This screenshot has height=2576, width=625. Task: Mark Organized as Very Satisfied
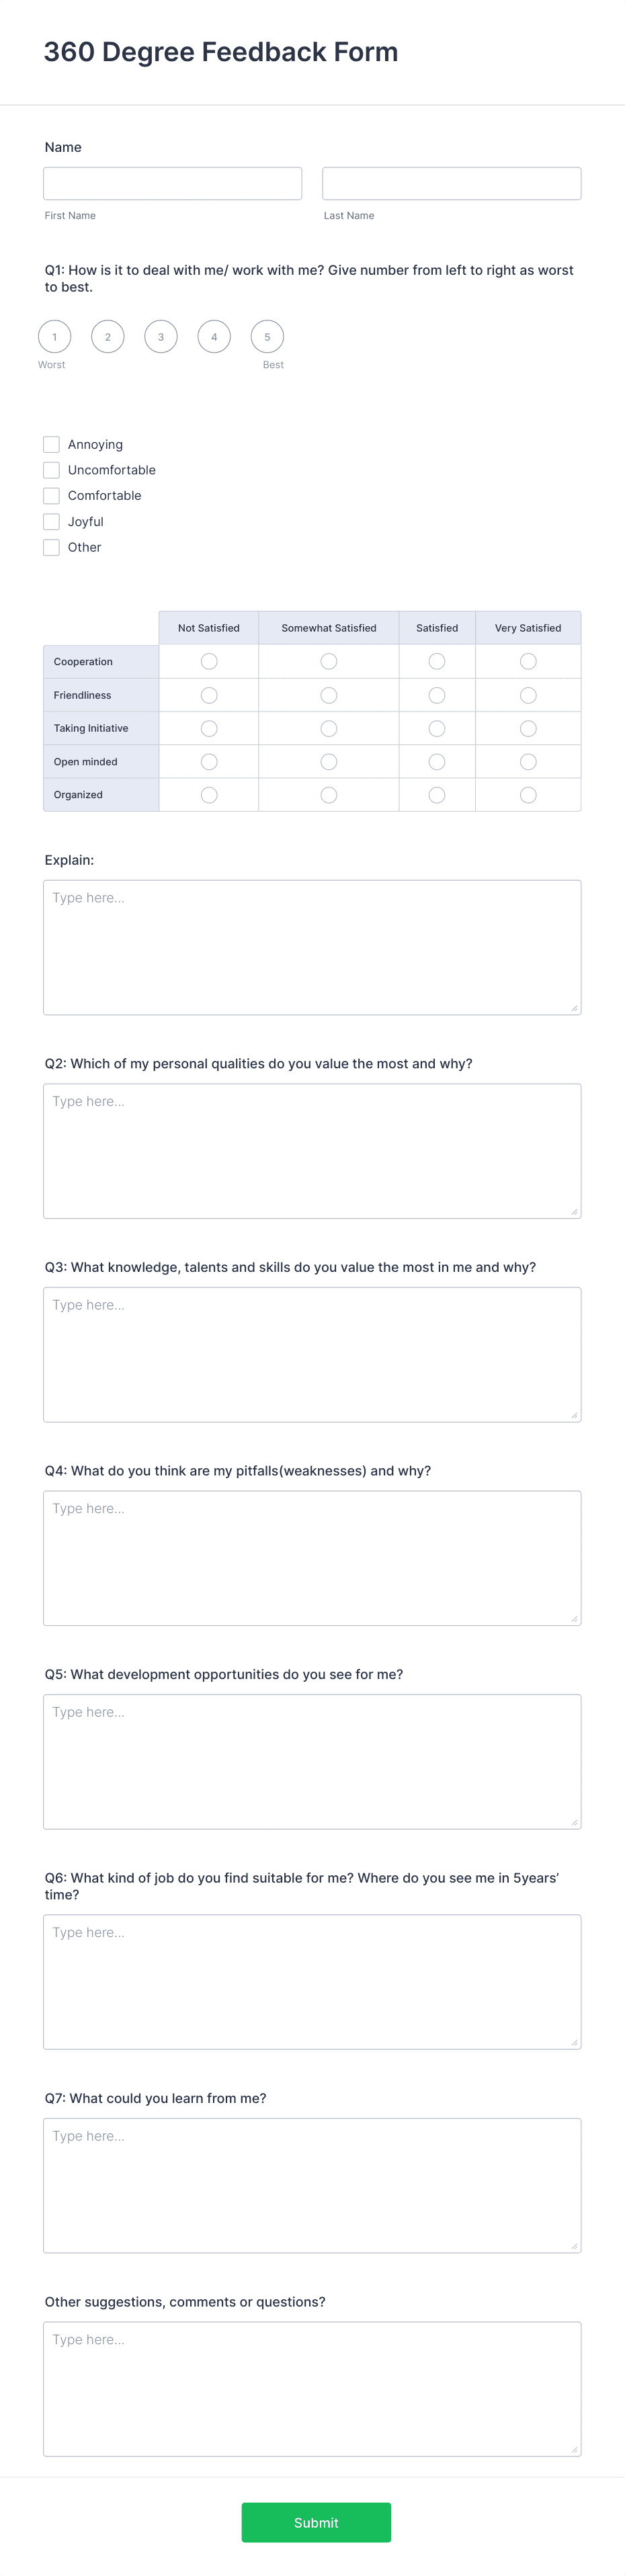coord(528,795)
